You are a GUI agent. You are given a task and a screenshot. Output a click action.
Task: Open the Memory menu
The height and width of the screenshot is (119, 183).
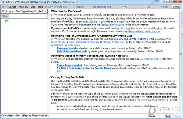pos(23,7)
